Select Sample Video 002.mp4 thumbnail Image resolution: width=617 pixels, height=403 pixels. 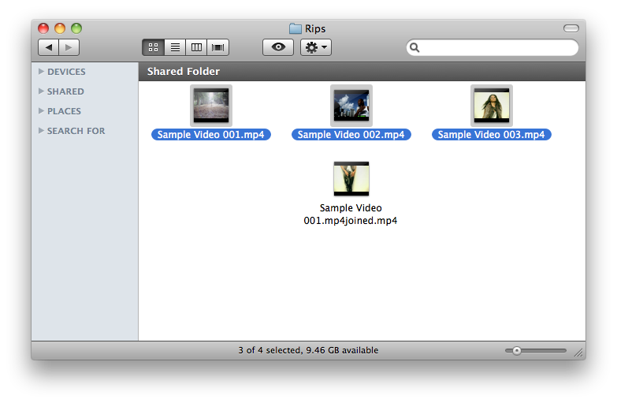pyautogui.click(x=351, y=106)
